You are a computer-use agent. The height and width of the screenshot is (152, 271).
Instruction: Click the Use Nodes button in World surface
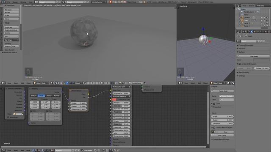pyautogui.click(x=253, y=56)
